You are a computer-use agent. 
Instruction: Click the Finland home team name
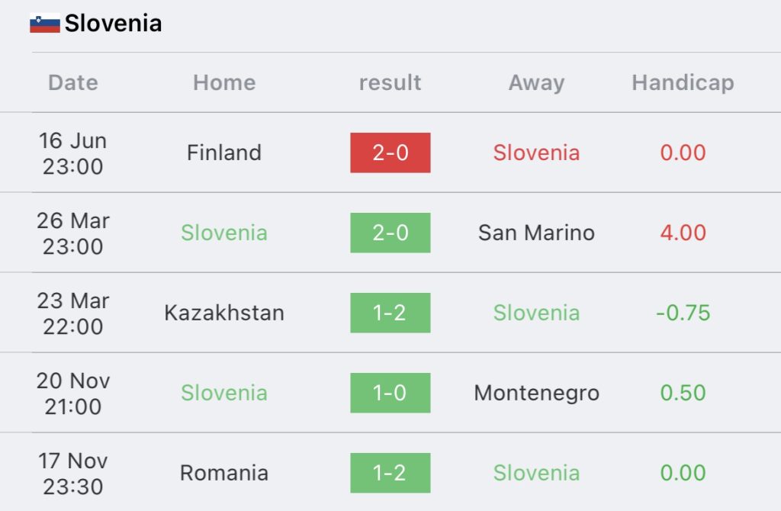coord(224,153)
